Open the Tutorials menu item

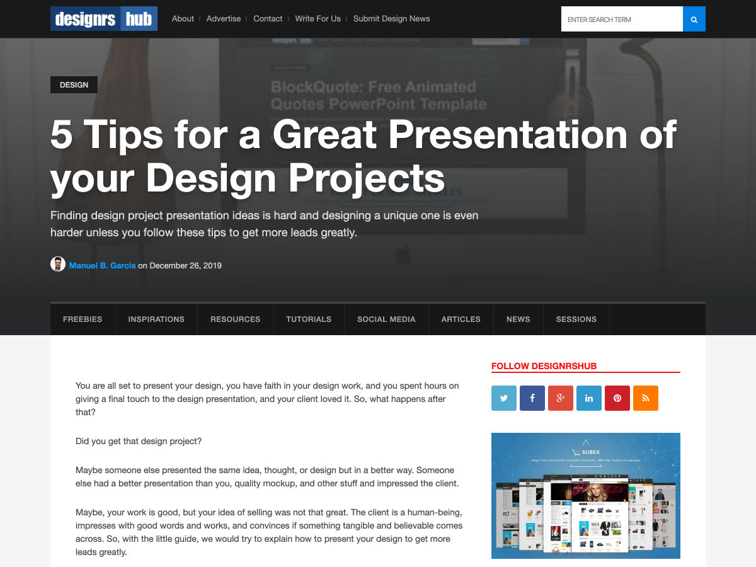[x=309, y=319]
